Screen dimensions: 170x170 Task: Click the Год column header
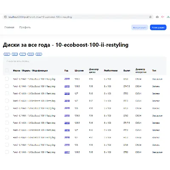pos(66,71)
